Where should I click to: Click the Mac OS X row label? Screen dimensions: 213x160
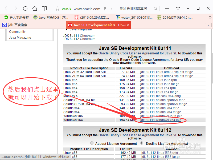71,96
